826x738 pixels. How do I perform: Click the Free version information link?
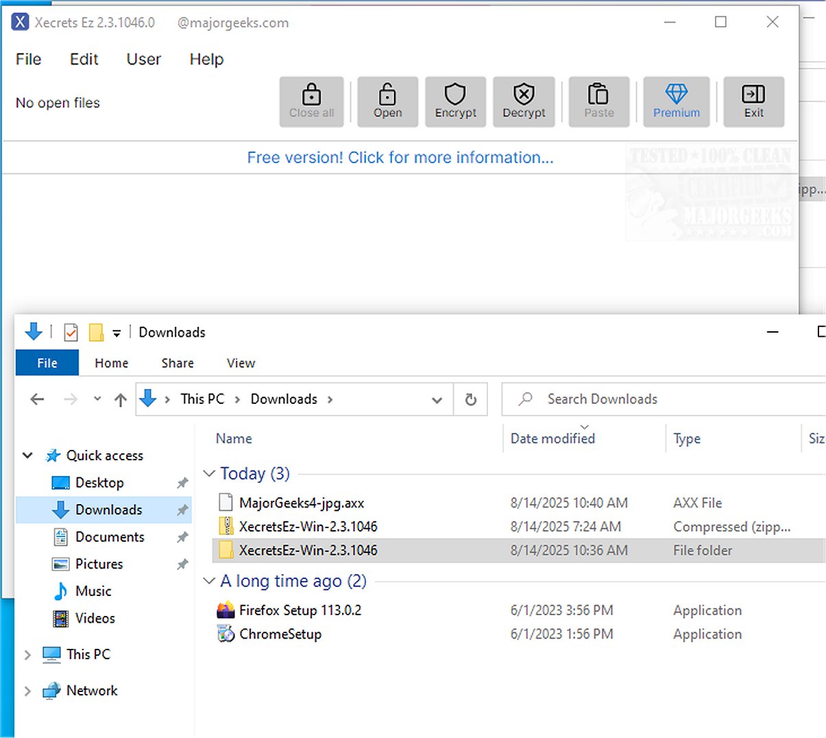click(400, 158)
